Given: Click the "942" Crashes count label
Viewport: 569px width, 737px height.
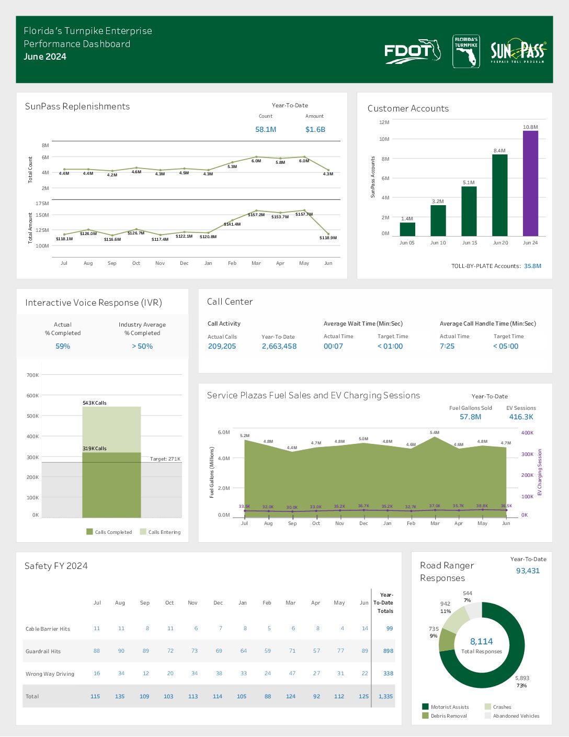Looking at the screenshot, I should point(445,604).
